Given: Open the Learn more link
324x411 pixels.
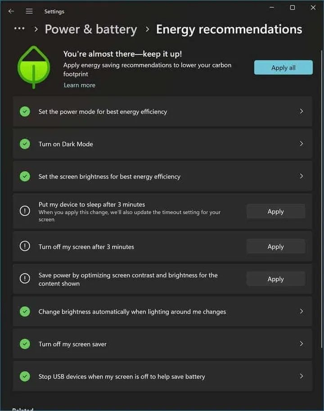Looking at the screenshot, I should [79, 85].
